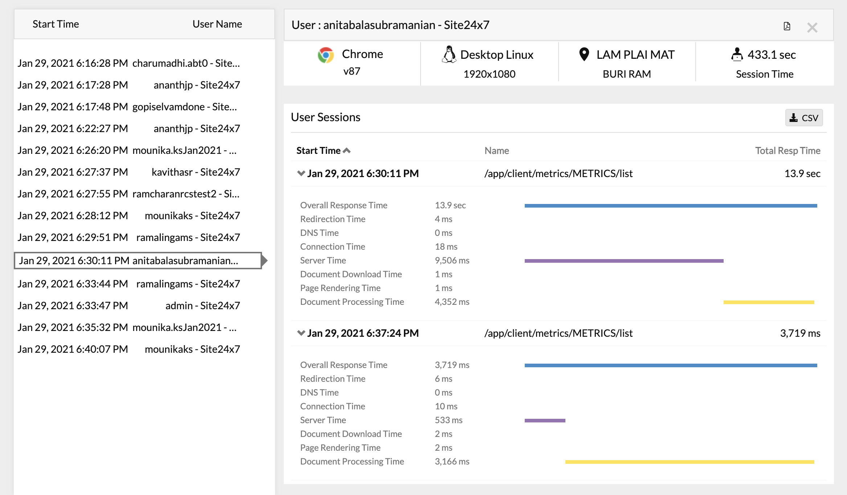Screen dimensions: 847x495
Task: Click the purple Server Time bar 9,506 ms
Action: [x=624, y=261]
